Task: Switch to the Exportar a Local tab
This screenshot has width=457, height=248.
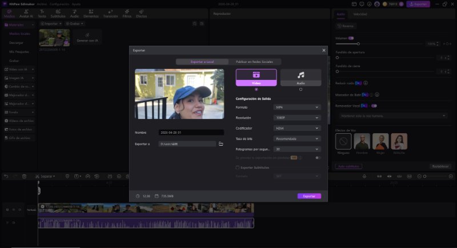Action: point(202,62)
